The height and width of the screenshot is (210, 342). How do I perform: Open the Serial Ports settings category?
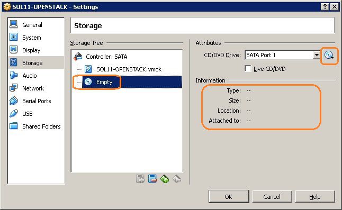coord(36,101)
